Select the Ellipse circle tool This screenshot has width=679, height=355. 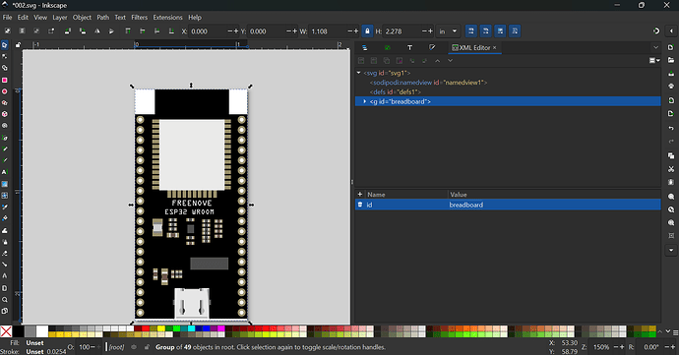(x=5, y=91)
